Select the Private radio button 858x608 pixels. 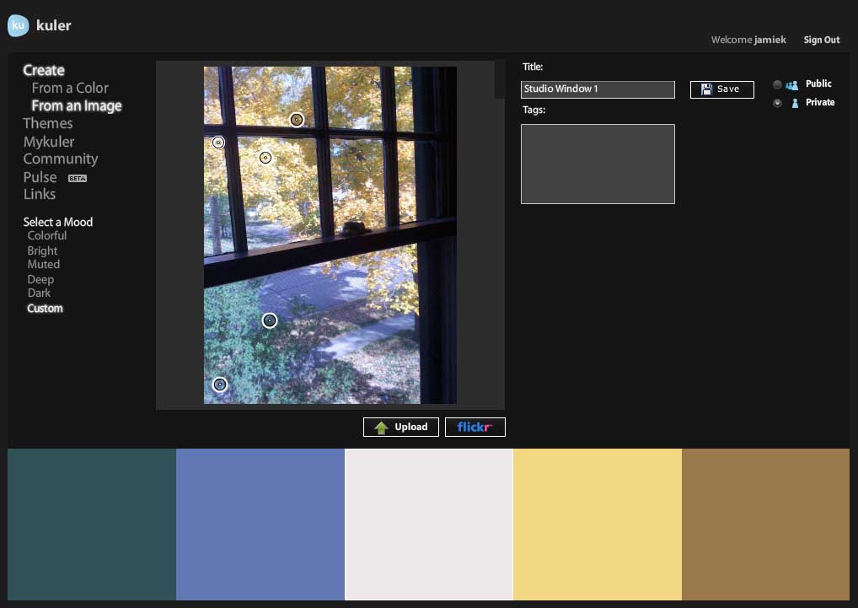[777, 103]
